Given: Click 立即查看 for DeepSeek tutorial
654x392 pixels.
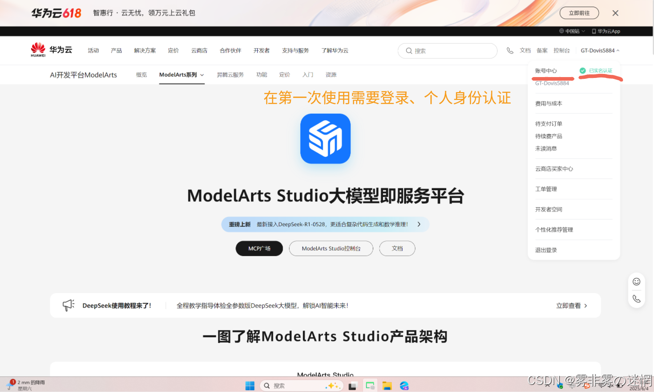Looking at the screenshot, I should (x=572, y=306).
